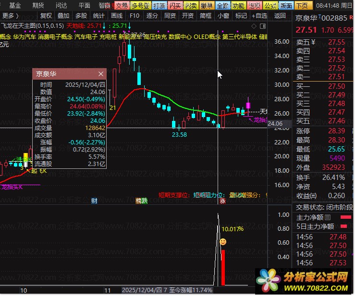Select 画线 drawing tool in the toolbar

coord(117,16)
